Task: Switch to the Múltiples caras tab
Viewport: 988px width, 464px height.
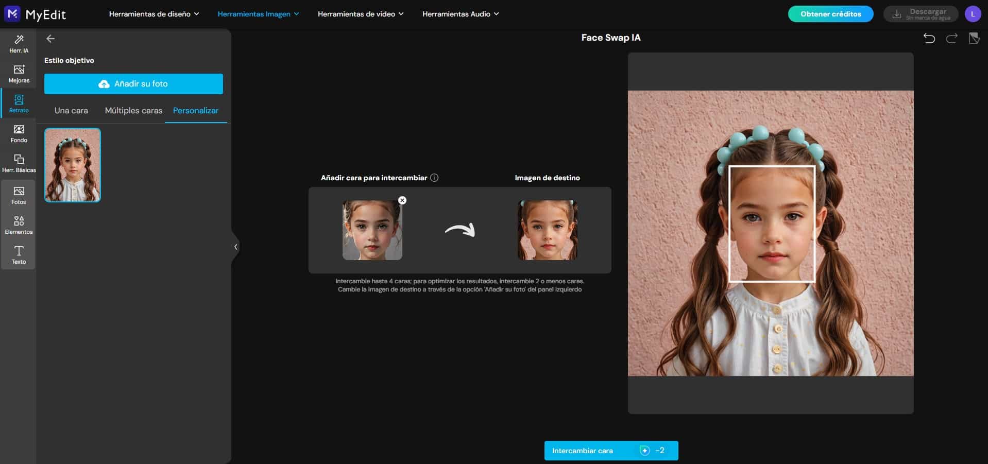Action: coord(133,111)
